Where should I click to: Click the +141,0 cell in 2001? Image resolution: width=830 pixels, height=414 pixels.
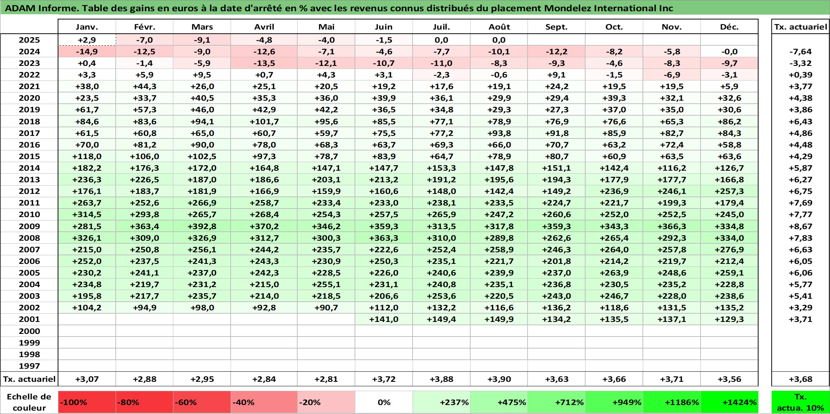point(384,319)
